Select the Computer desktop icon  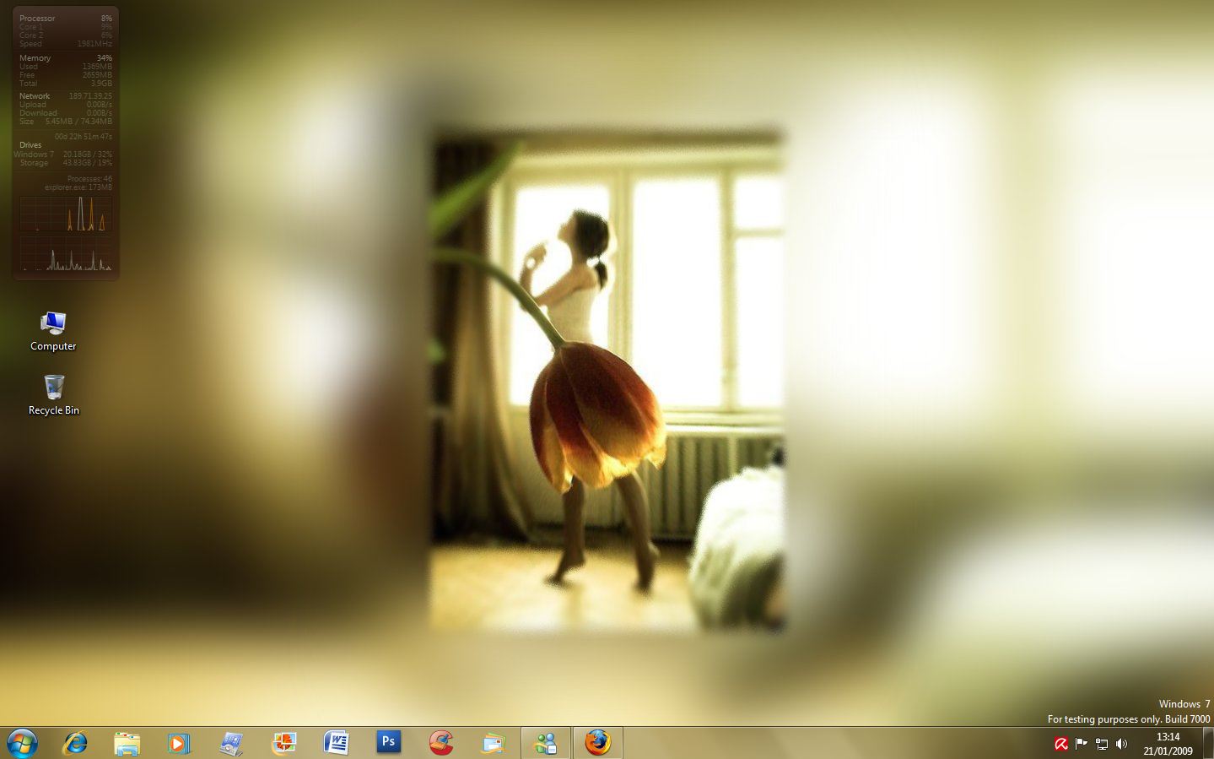coord(53,331)
